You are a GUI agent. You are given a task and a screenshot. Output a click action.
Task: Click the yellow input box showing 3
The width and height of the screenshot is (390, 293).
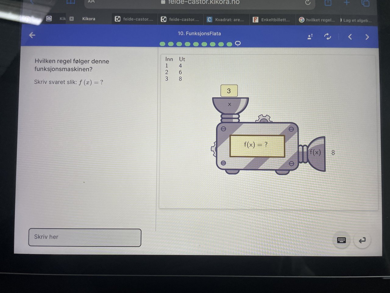229,91
